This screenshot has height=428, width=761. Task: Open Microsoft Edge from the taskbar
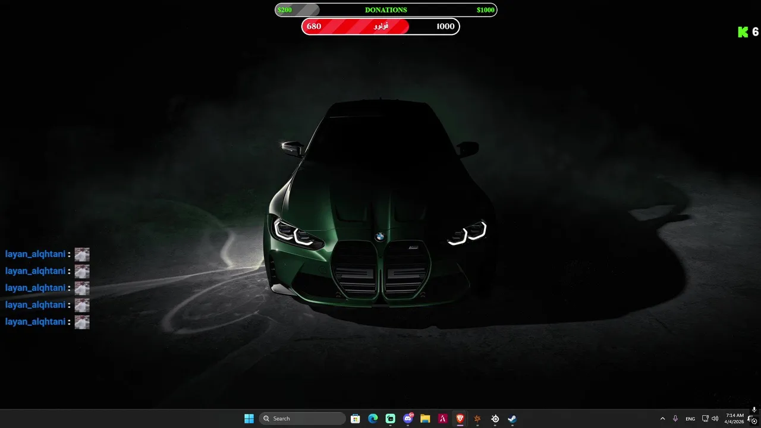pos(373,418)
